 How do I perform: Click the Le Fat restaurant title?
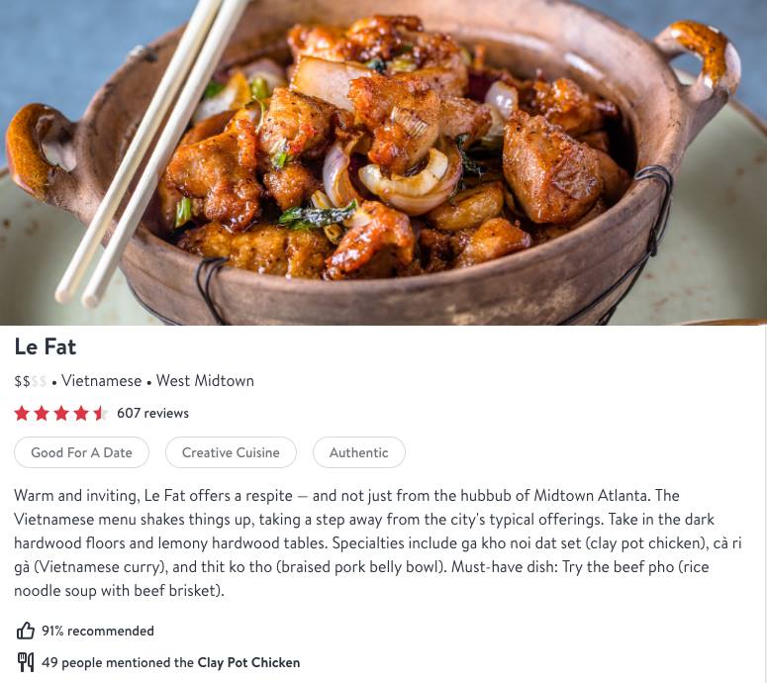[x=46, y=346]
